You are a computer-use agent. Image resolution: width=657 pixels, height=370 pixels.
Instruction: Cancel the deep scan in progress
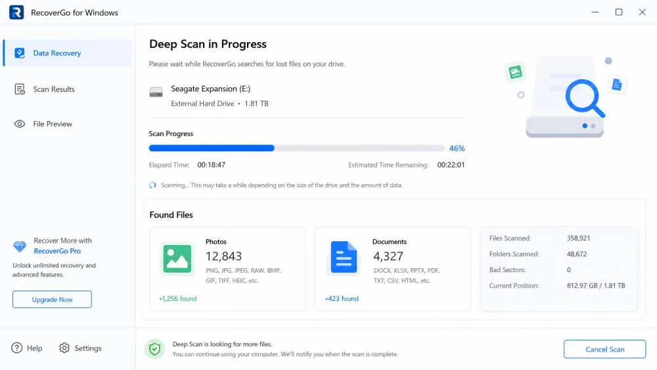(604, 349)
